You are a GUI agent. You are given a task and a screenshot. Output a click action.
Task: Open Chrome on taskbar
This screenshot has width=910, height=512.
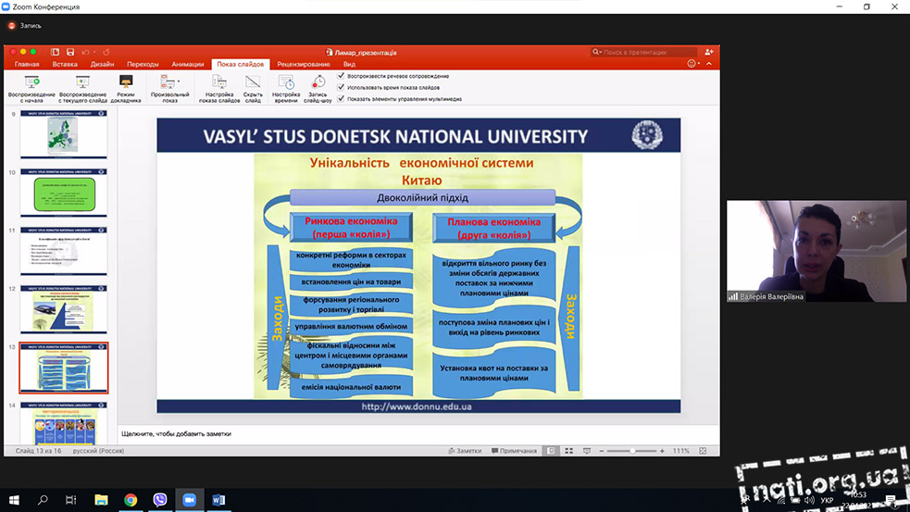pyautogui.click(x=131, y=500)
